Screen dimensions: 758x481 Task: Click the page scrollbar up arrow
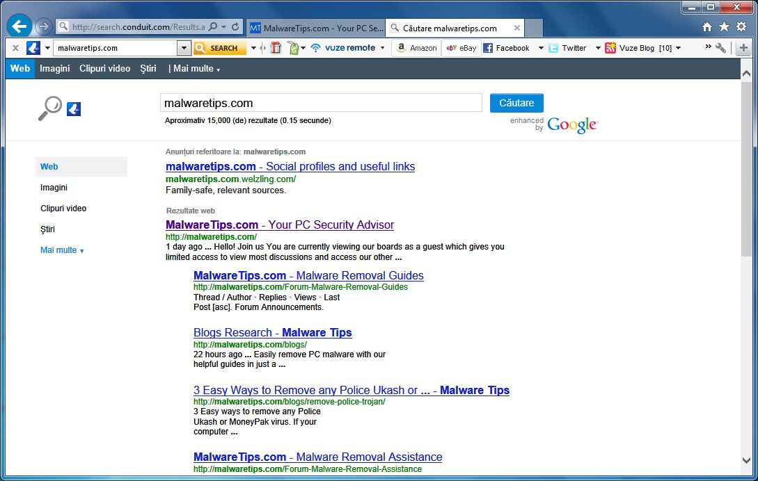coord(746,74)
